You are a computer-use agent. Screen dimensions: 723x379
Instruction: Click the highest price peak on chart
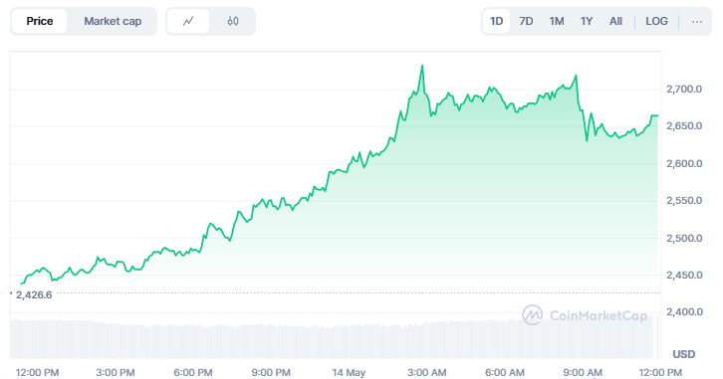coord(422,66)
